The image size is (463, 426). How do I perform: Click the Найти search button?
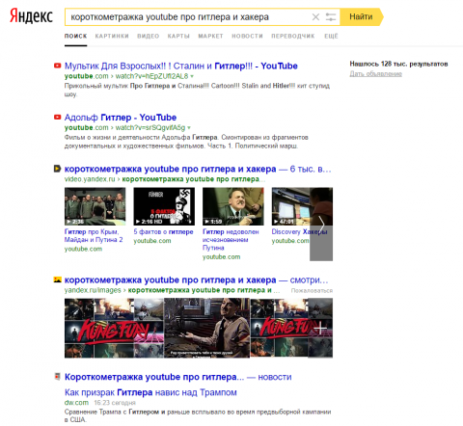pyautogui.click(x=362, y=16)
